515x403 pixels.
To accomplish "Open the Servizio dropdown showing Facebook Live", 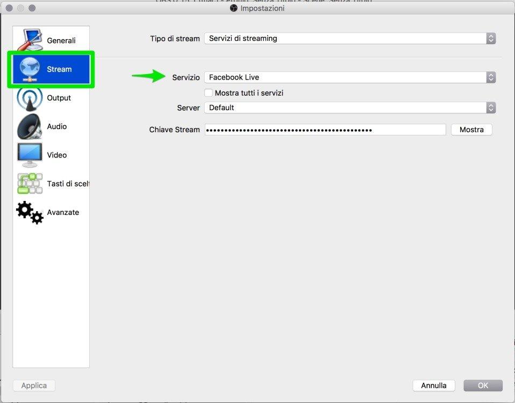I will [350, 77].
